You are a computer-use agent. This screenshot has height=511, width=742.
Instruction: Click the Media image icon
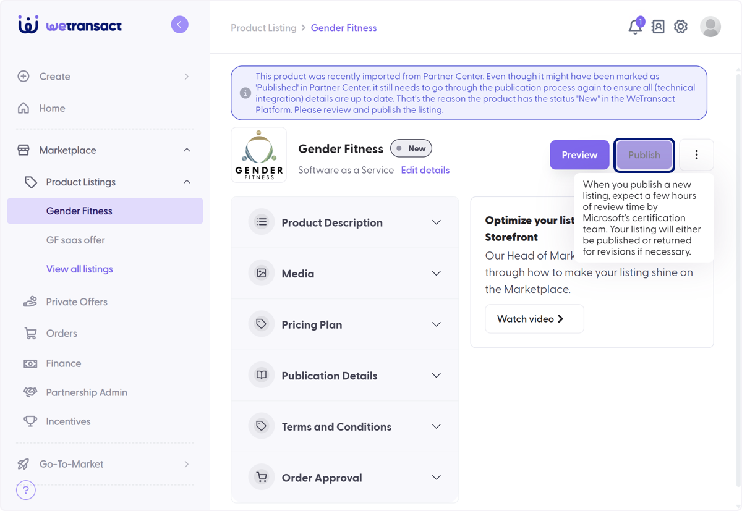[262, 273]
